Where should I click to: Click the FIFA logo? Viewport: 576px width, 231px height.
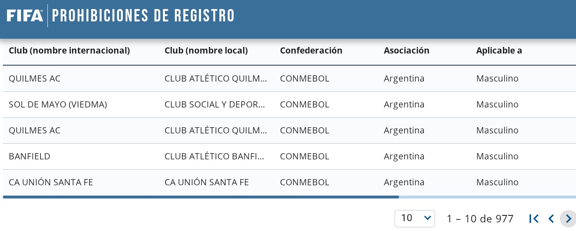coord(25,16)
